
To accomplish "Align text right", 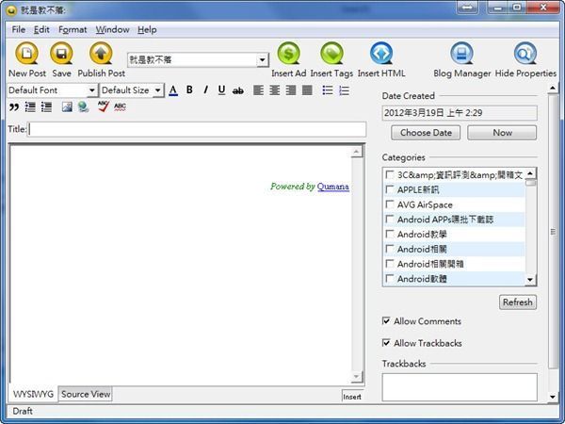I will pos(291,90).
